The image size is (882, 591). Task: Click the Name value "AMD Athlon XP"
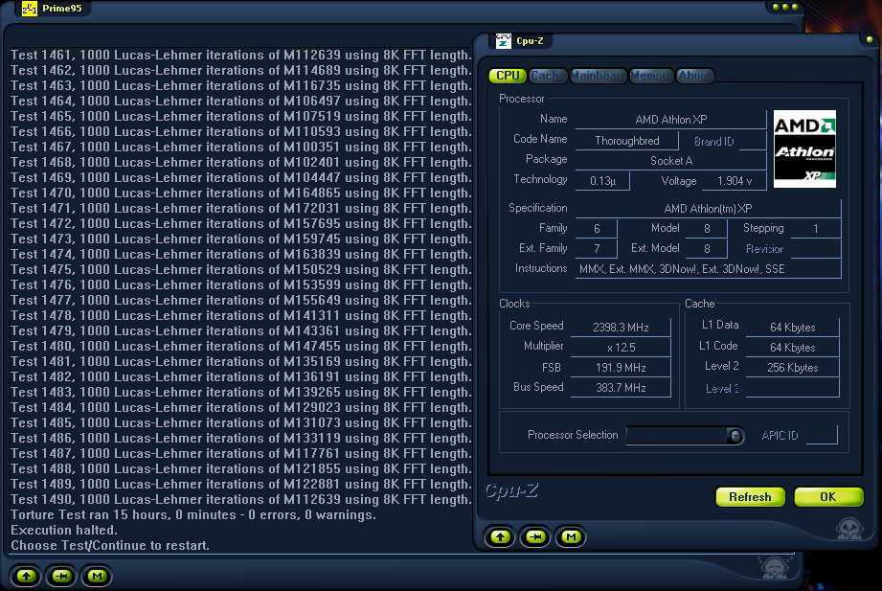(x=670, y=120)
